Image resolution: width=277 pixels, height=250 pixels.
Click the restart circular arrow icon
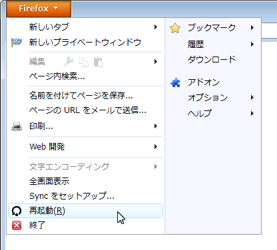click(17, 211)
